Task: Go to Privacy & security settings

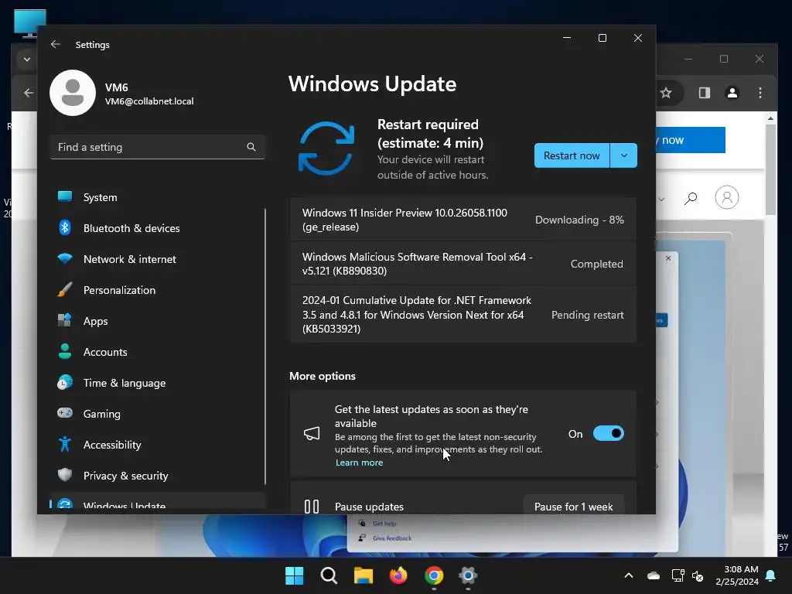Action: [x=156, y=476]
